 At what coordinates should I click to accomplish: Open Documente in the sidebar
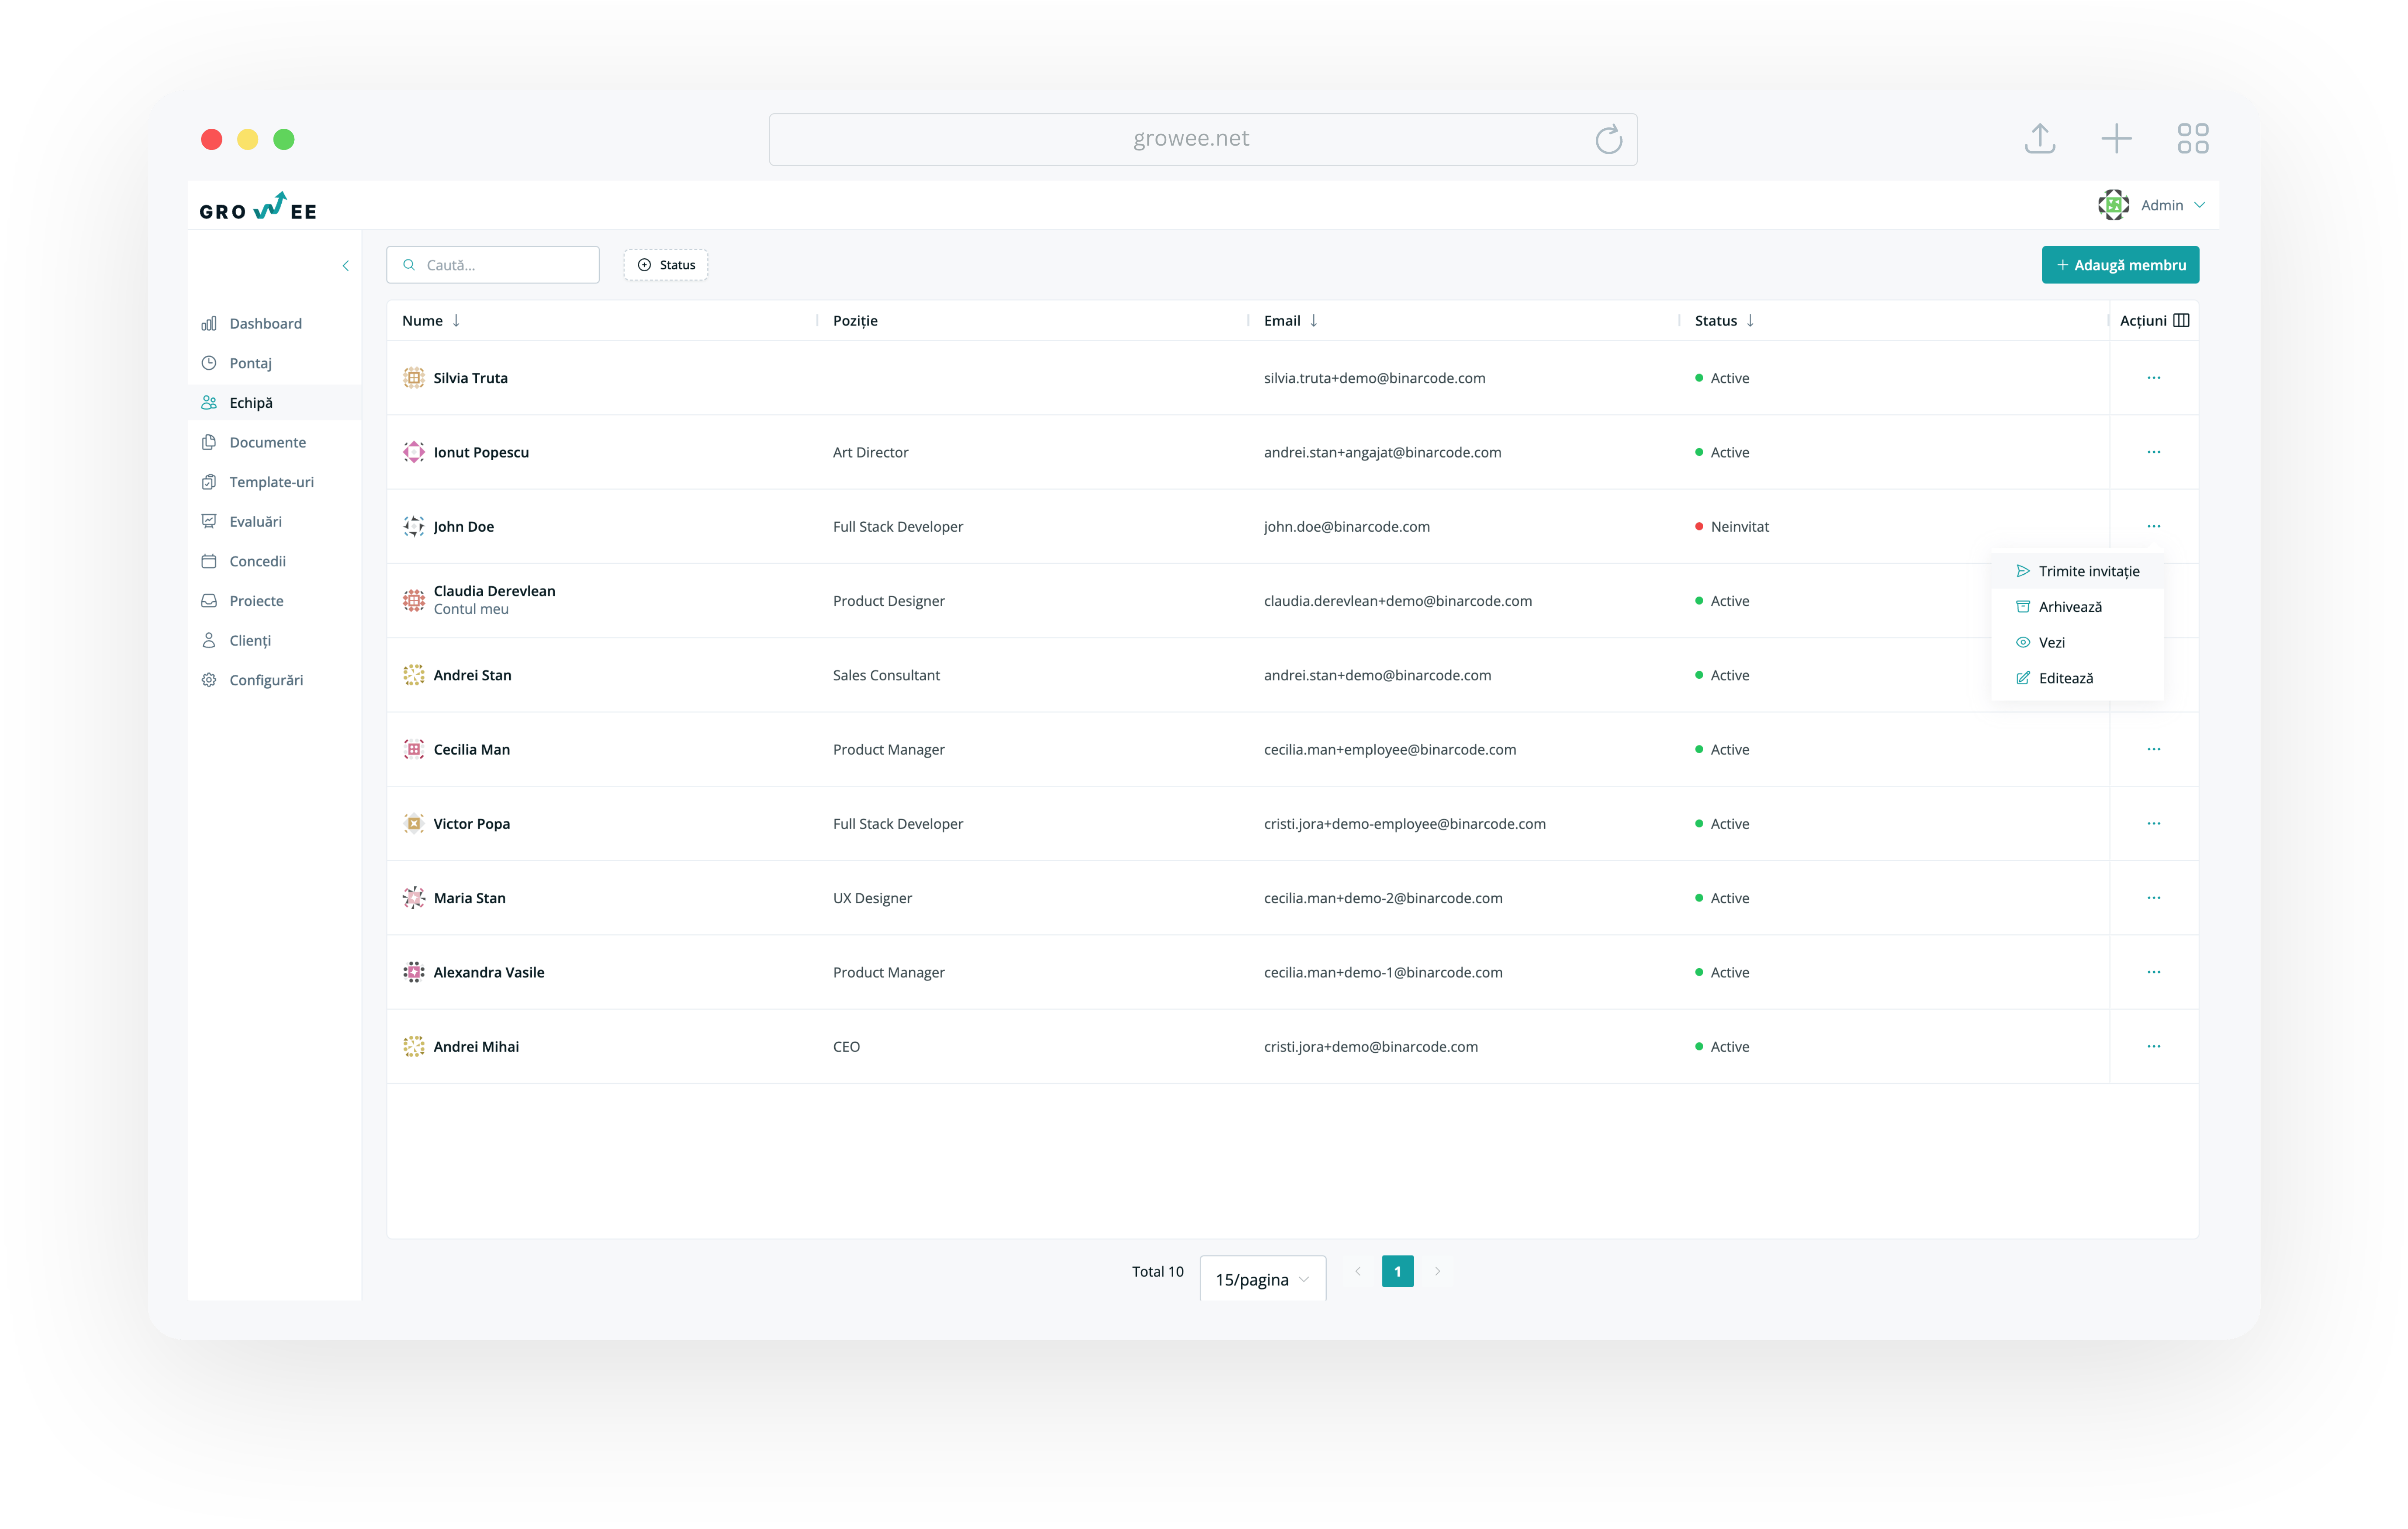(267, 442)
